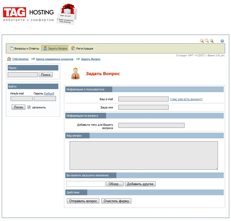The image size is (231, 221).
Task: Click the birthday gift box image
Action: pos(67,14)
